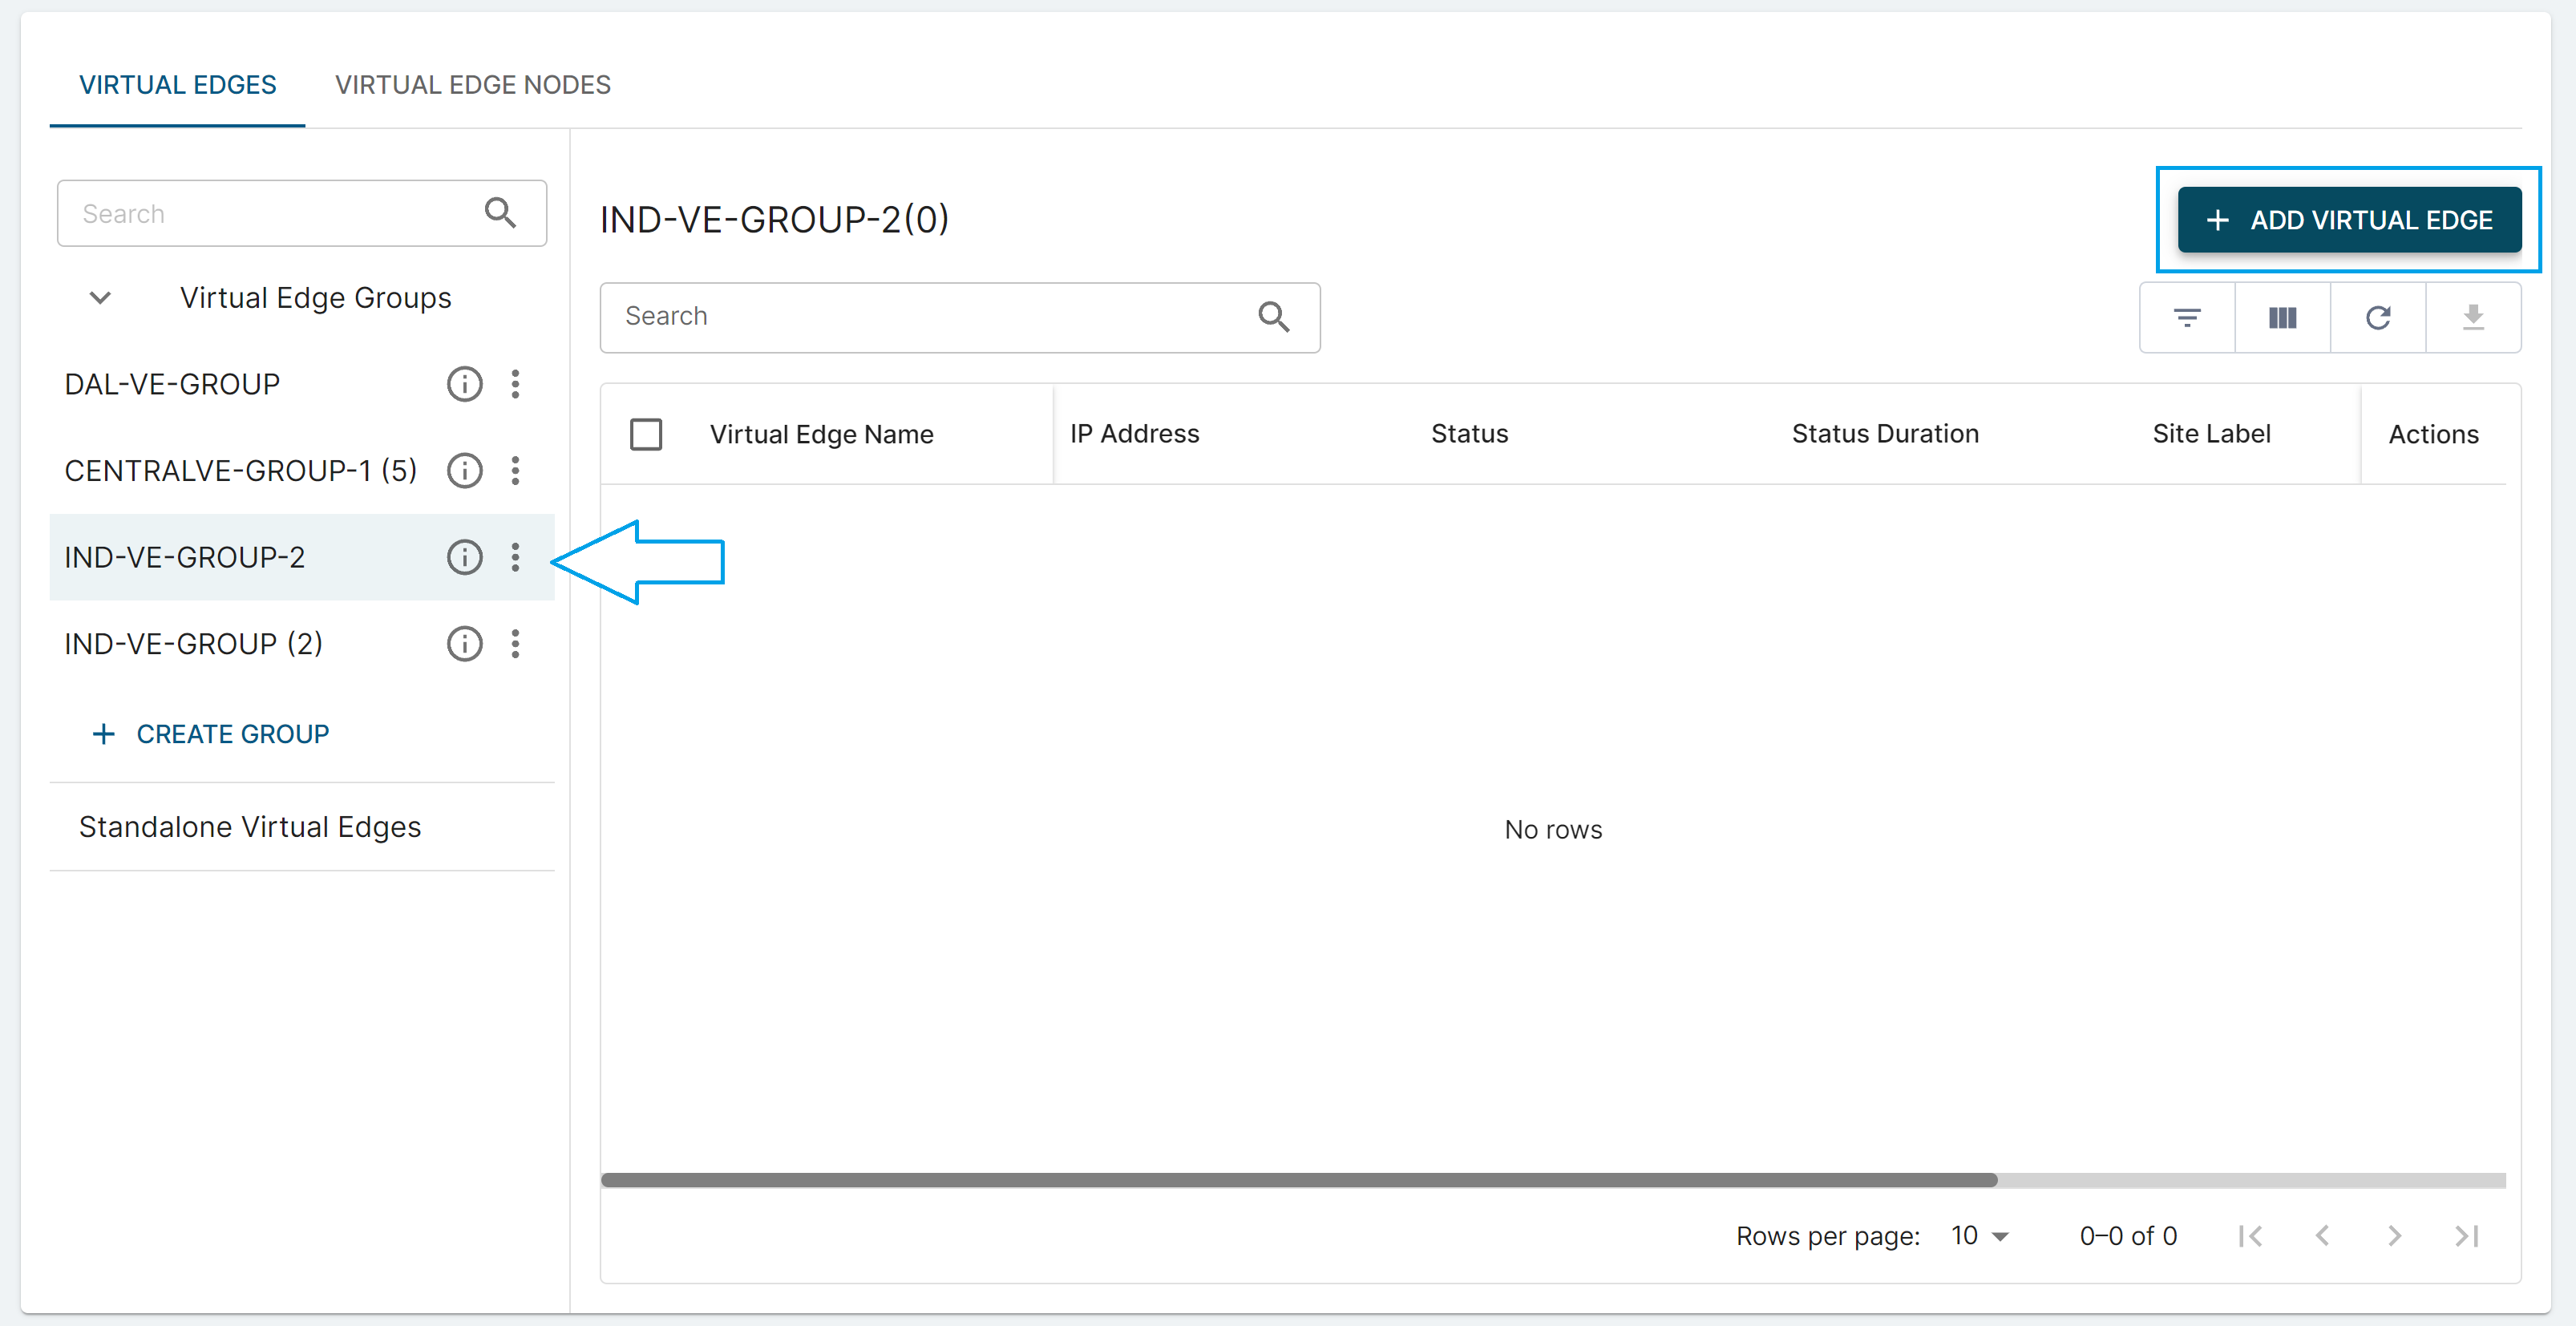Select the CENTRALVE-GROUP-1 (5) group
This screenshot has width=2576, height=1326.
pyautogui.click(x=240, y=471)
